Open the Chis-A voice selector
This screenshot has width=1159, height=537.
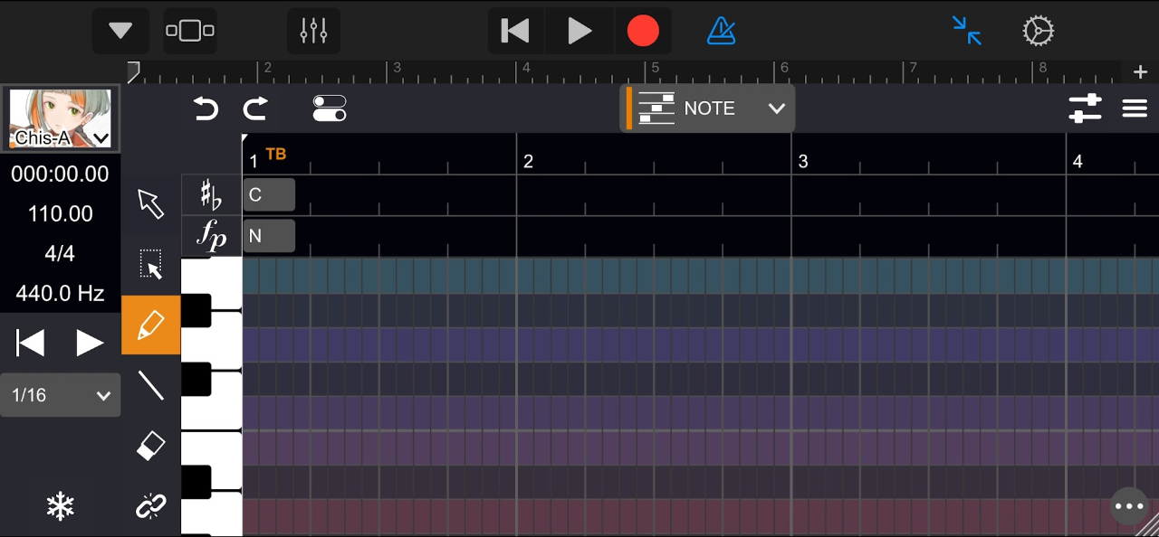(61, 118)
